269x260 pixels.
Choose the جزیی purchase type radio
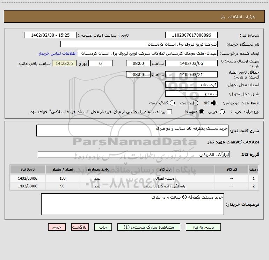222,112
